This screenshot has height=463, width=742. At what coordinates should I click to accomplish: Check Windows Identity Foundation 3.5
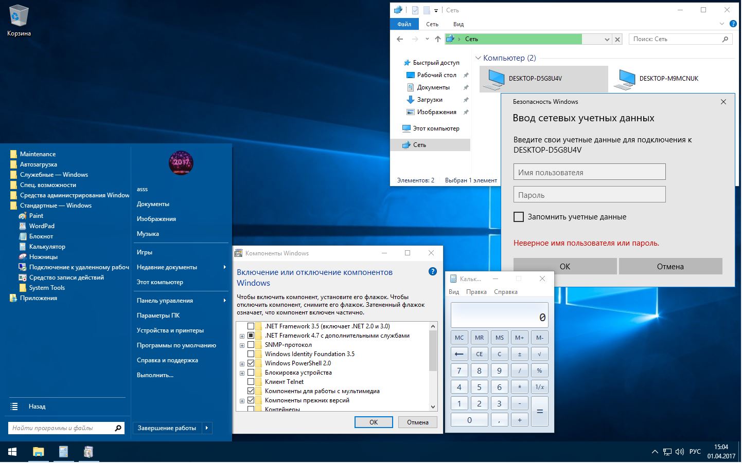[251, 354]
